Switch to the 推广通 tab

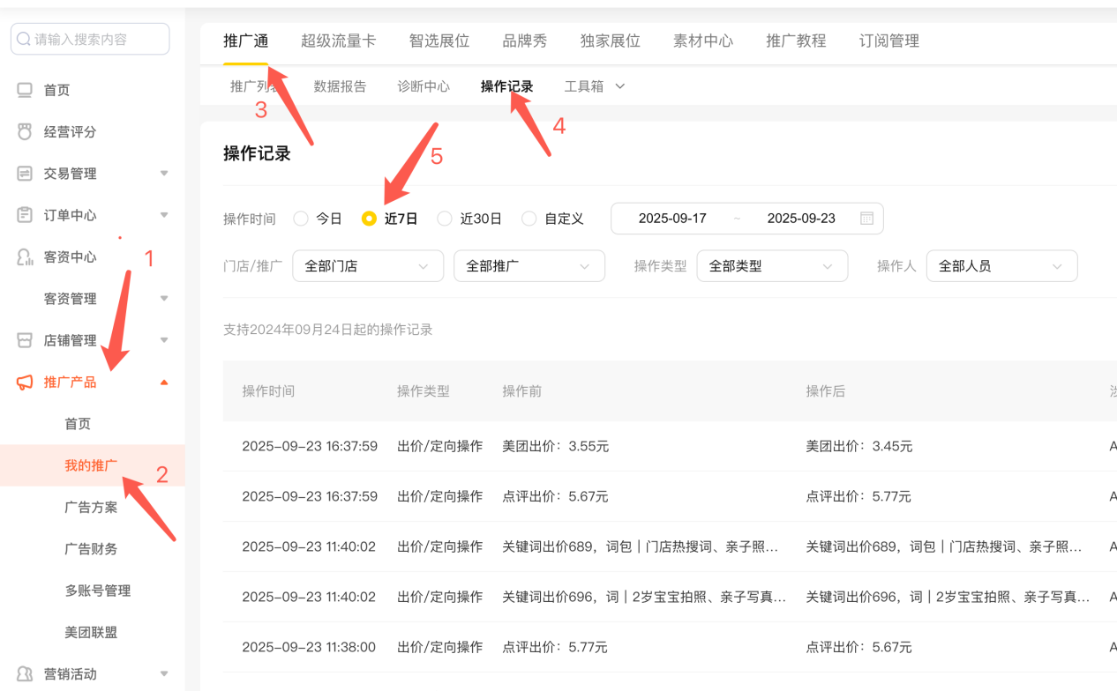(x=246, y=41)
